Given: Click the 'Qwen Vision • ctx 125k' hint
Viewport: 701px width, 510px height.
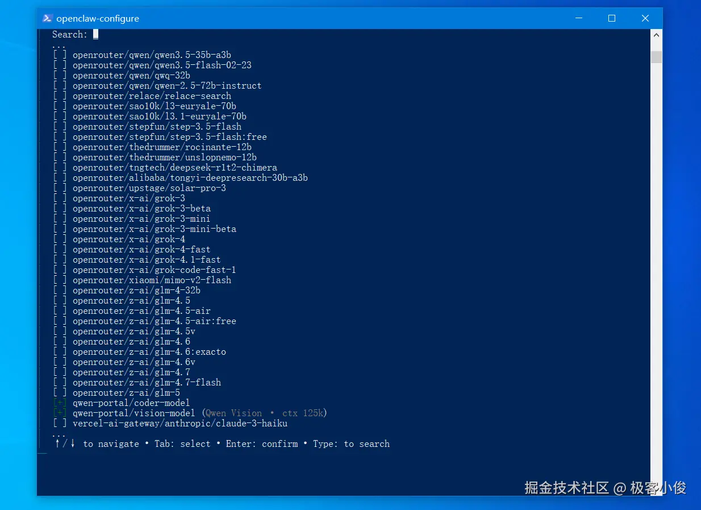Looking at the screenshot, I should 264,413.
